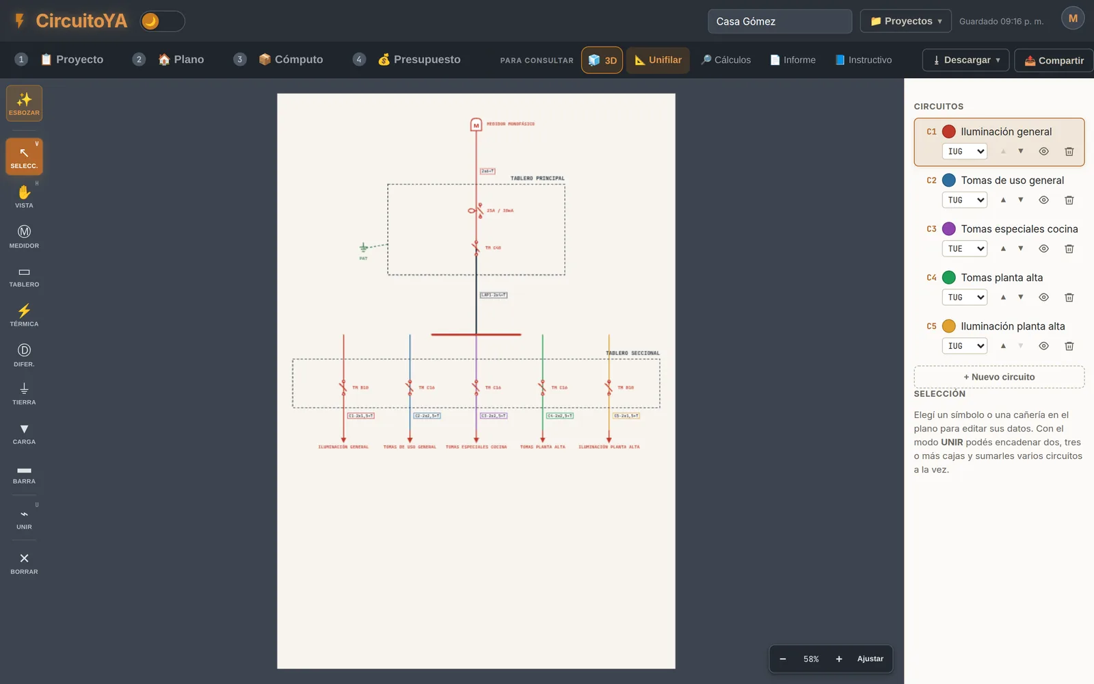Click the CircuitoYA logo
The height and width of the screenshot is (684, 1094).
pos(70,21)
